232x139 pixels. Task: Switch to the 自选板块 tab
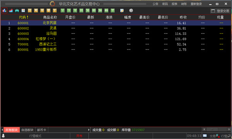click(x=27, y=130)
